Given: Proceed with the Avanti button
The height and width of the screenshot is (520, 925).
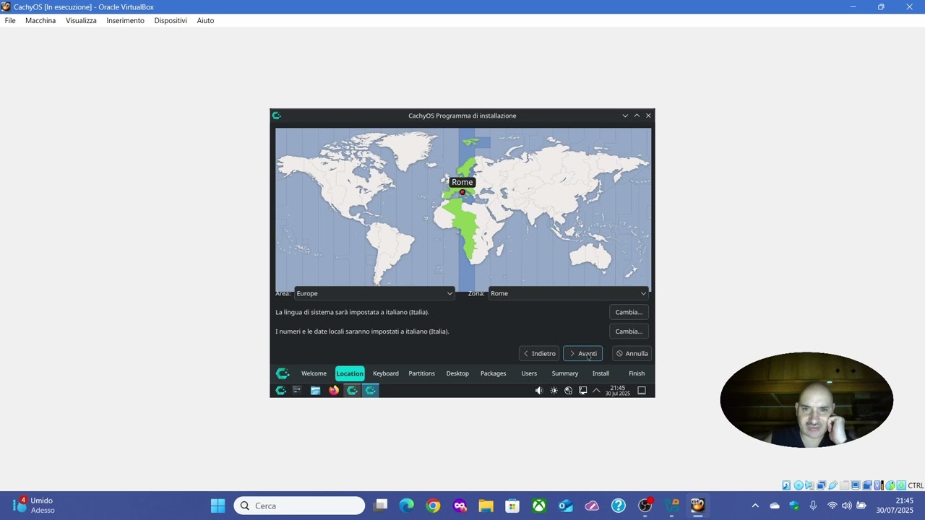Looking at the screenshot, I should [x=582, y=353].
